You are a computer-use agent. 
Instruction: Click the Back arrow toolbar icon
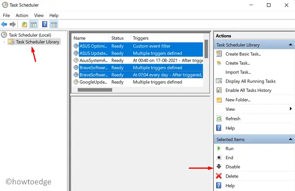pyautogui.click(x=5, y=24)
